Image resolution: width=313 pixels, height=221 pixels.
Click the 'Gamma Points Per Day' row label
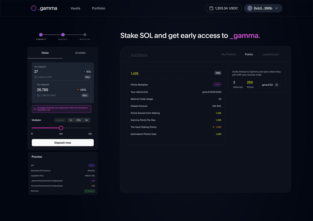(143, 120)
